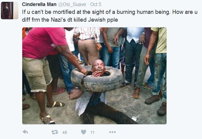Screen dimensions: 202x139
Task: Toggle the heart to favorite this tweet
Action: click(84, 132)
